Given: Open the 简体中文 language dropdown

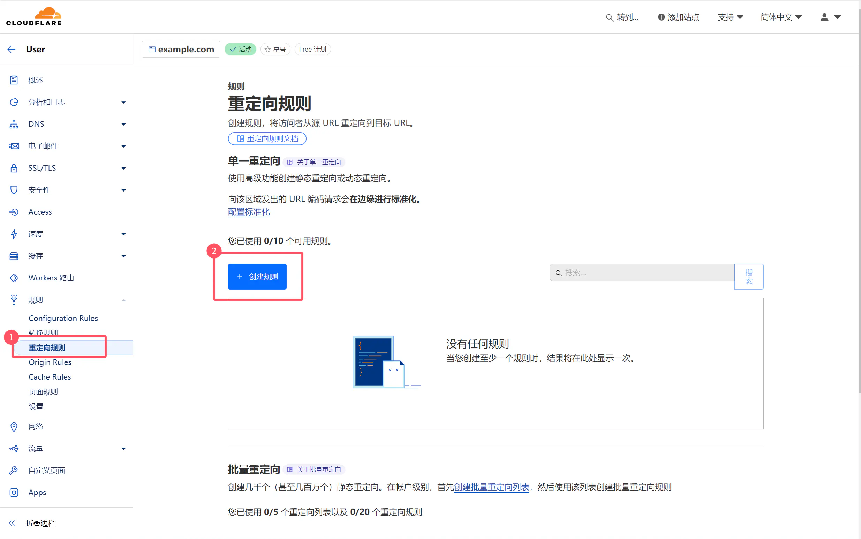Looking at the screenshot, I should pos(781,17).
